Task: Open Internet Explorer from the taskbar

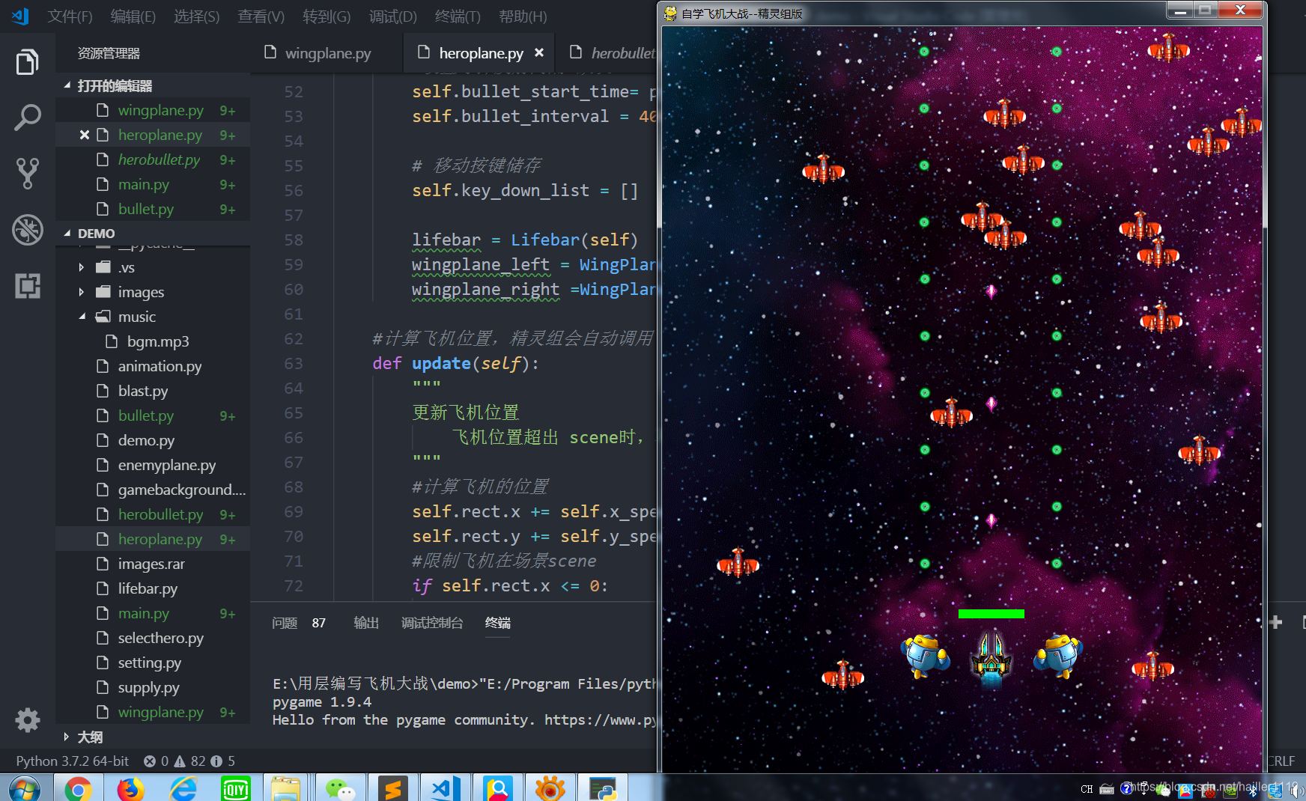Action: pos(183,788)
